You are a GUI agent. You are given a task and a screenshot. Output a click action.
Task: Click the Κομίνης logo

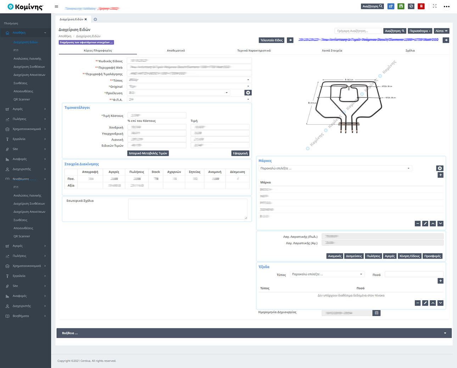pos(25,7)
